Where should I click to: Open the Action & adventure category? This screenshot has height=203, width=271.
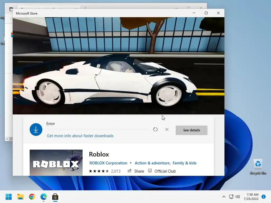pos(152,163)
